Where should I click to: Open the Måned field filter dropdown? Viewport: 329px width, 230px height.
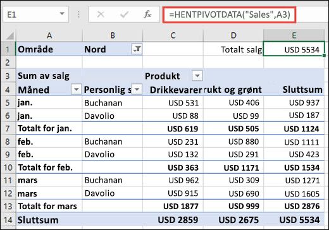click(x=76, y=89)
